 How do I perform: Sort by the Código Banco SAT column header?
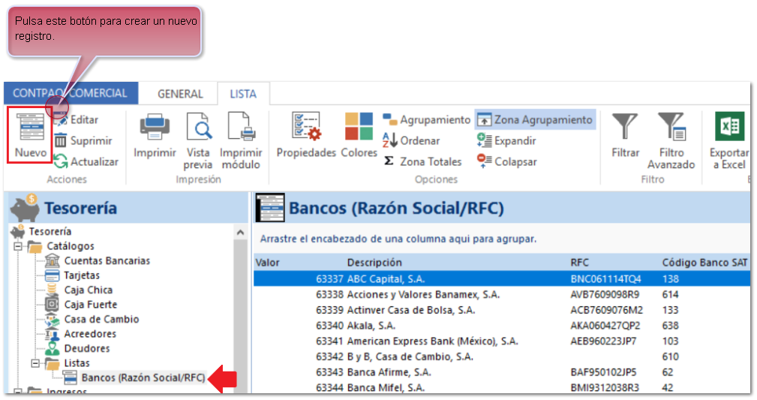coord(704,263)
